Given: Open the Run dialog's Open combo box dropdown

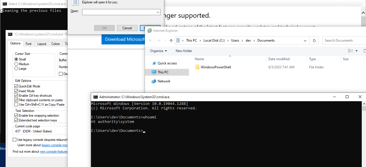Looking at the screenshot, I should [x=158, y=12].
